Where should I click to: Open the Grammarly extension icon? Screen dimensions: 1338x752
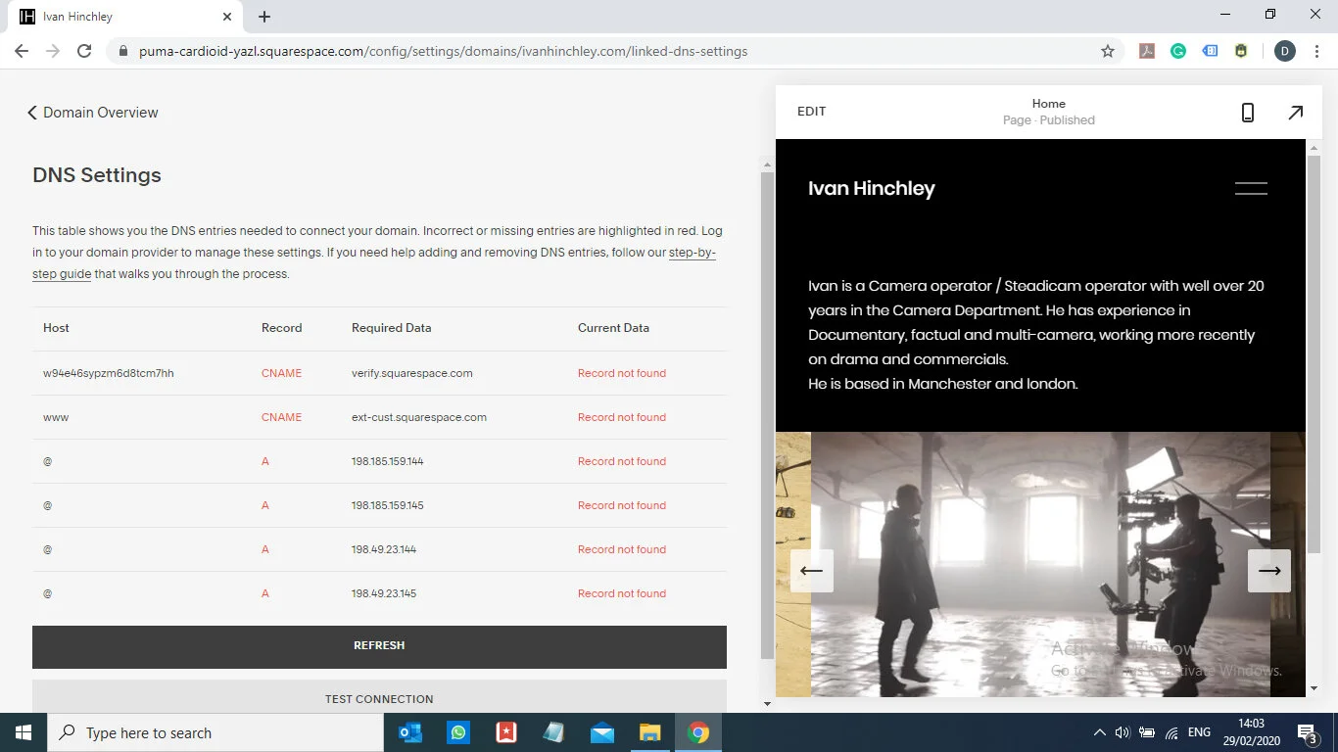[x=1178, y=51]
